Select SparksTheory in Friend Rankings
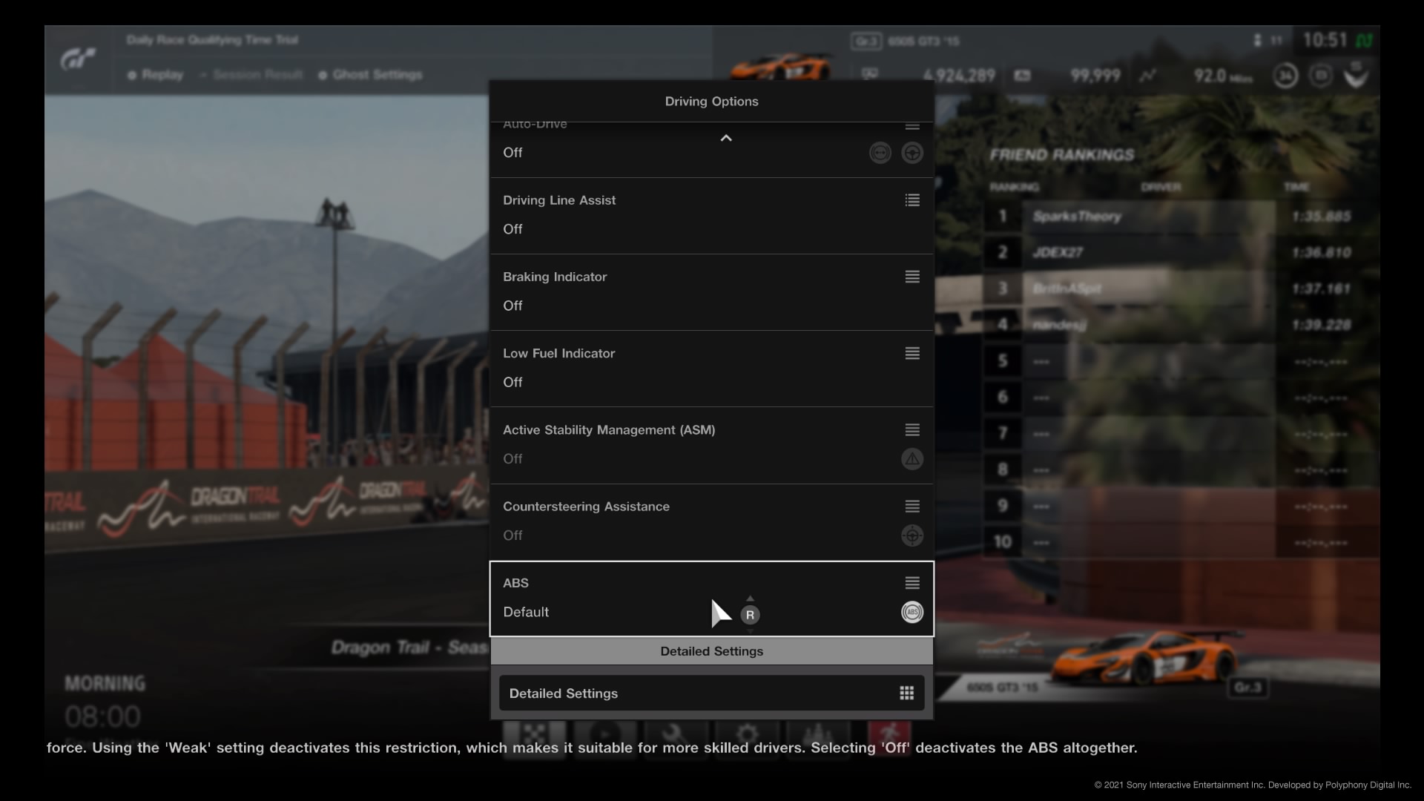This screenshot has width=1424, height=801. (1076, 217)
